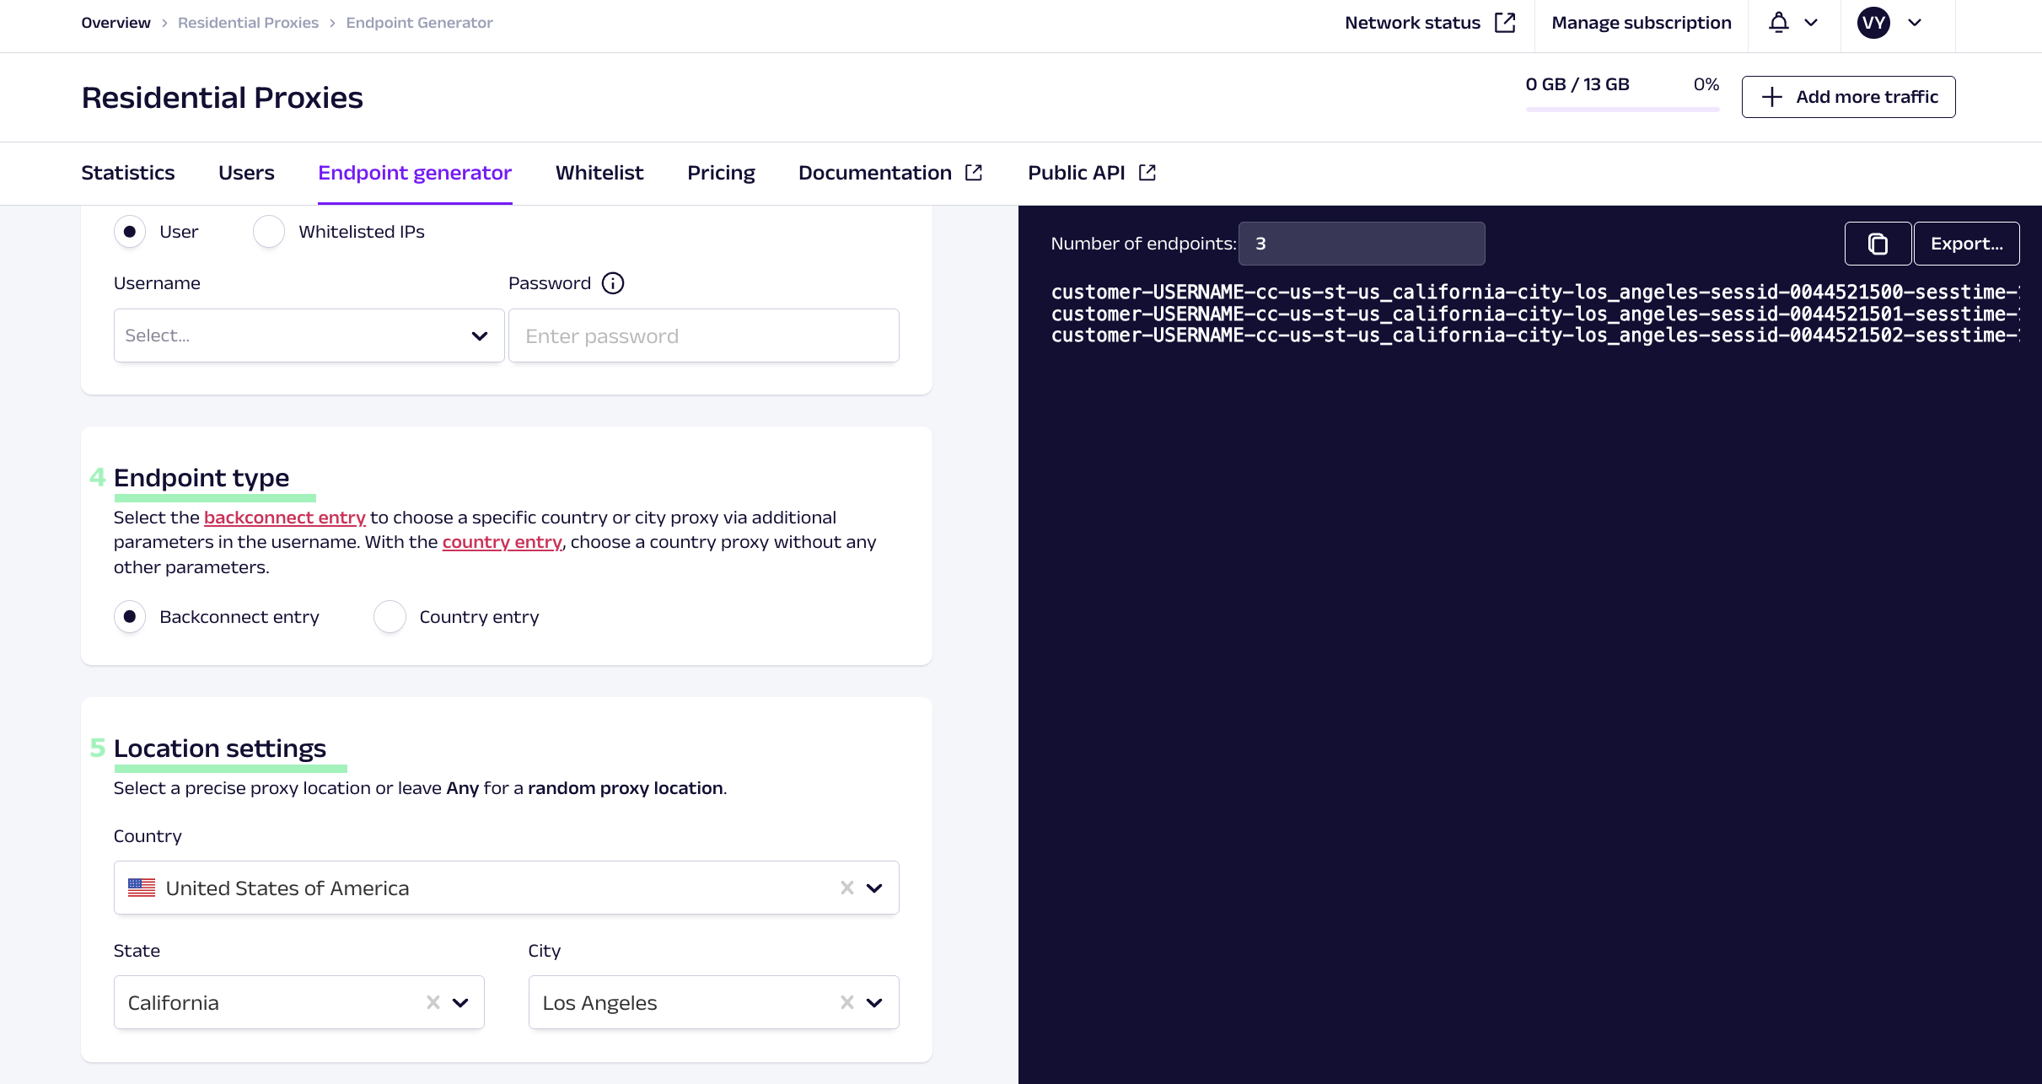Open the notifications bell icon
This screenshot has height=1084, width=2042.
(1778, 23)
